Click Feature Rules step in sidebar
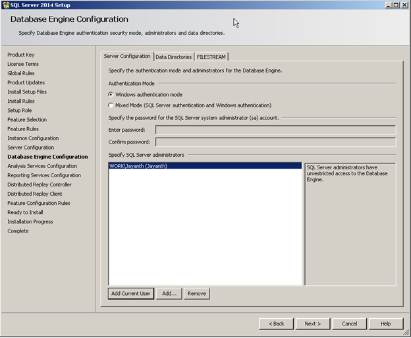Viewport: 411px width, 338px height. [23, 128]
